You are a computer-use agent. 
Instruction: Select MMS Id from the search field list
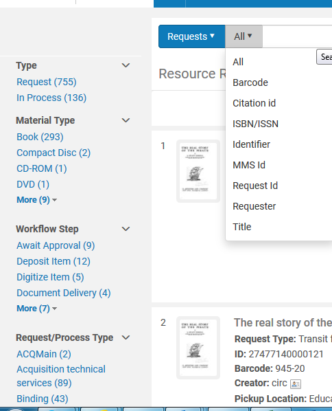pyautogui.click(x=249, y=165)
